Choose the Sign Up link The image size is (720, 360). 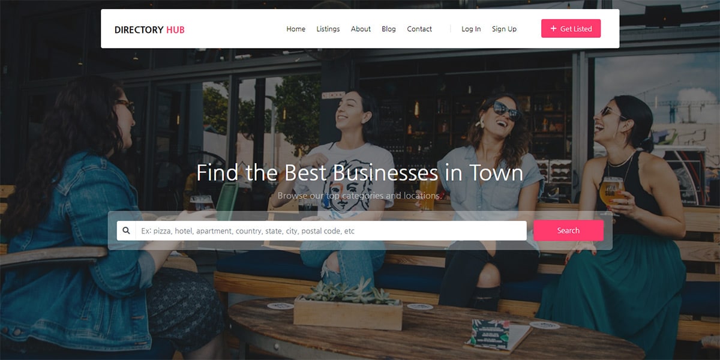coord(504,29)
